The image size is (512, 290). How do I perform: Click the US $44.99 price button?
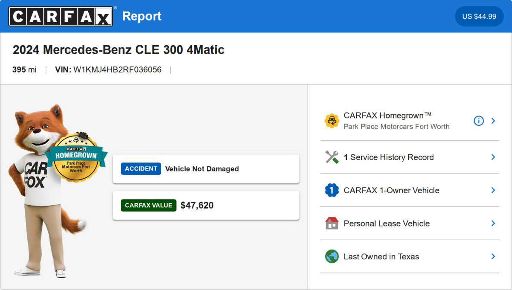click(479, 16)
